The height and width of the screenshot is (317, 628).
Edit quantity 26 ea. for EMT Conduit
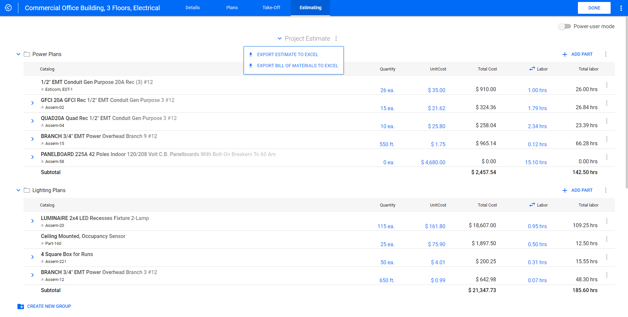coord(387,90)
